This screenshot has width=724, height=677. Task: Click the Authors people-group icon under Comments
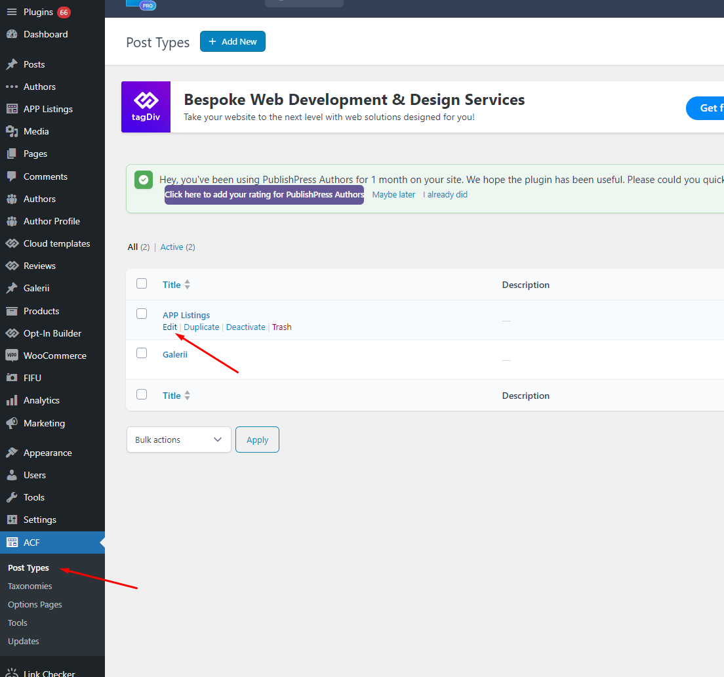[12, 199]
